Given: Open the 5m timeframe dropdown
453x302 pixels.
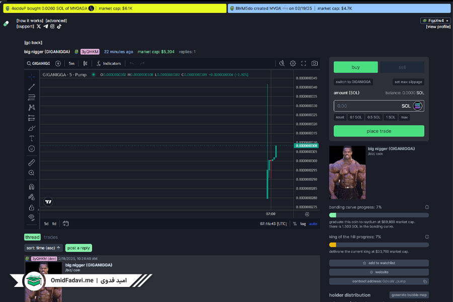Looking at the screenshot, I should point(71,63).
